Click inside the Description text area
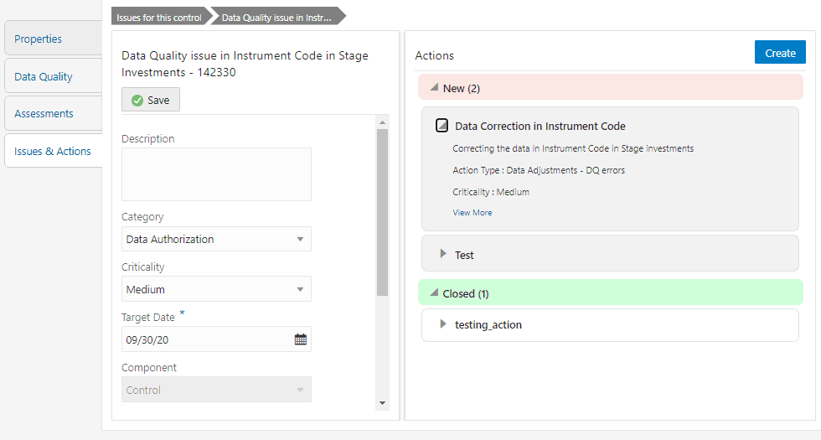 point(216,174)
